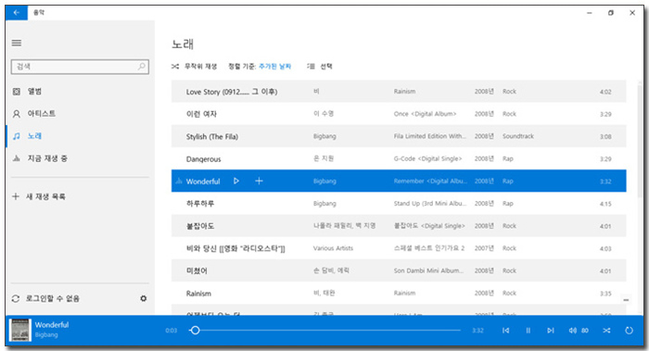The height and width of the screenshot is (351, 649).
Task: Toggle shuffle in the player bar
Action: 606,331
